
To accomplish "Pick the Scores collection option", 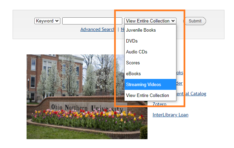I will 150,63.
